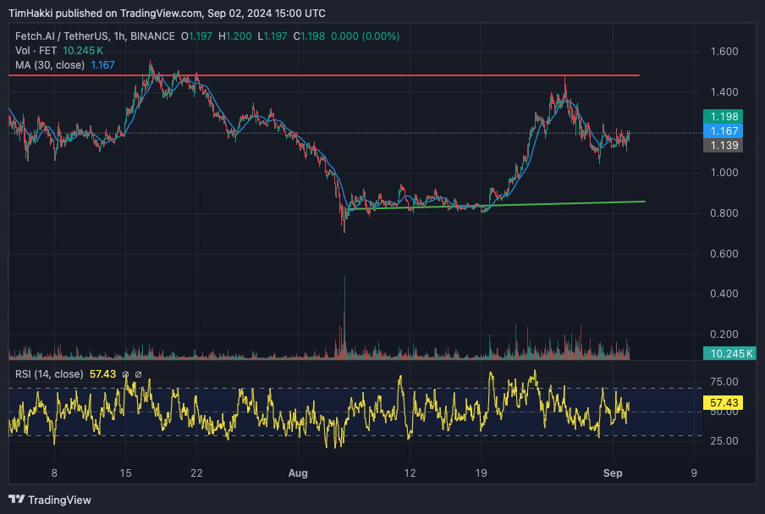Click the 75.00 RSI axis label

point(724,382)
